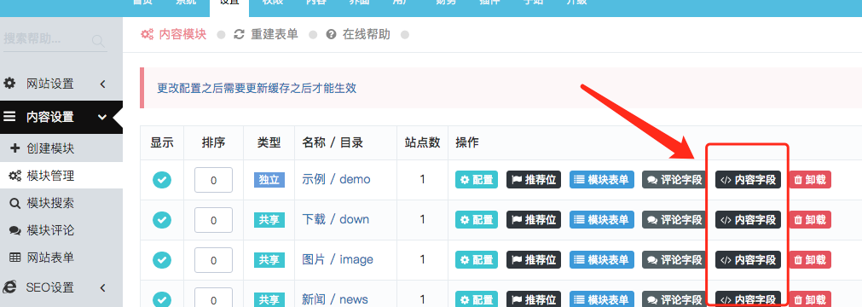The image size is (862, 307).
Task: Open the 示例 / demo module link
Action: pos(336,179)
